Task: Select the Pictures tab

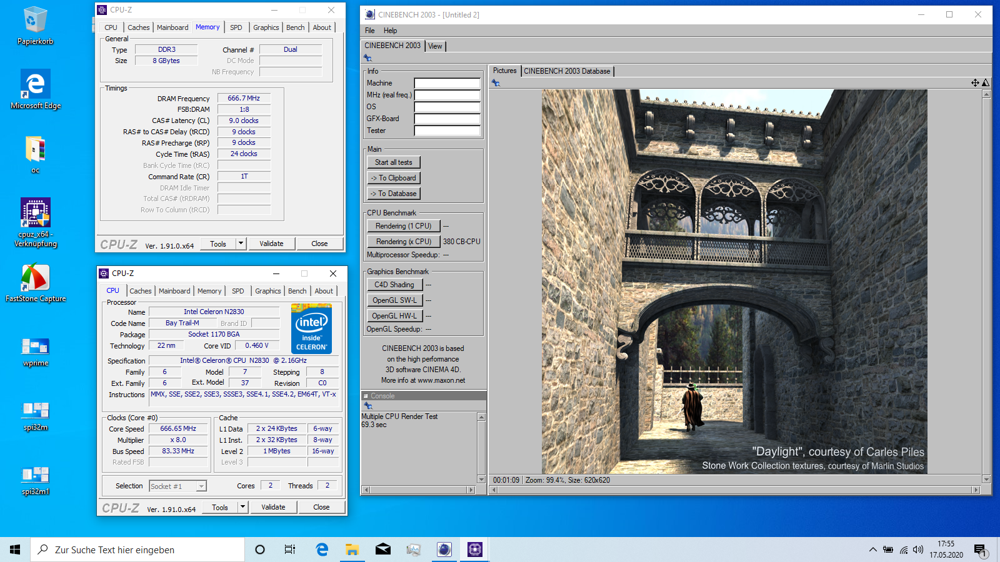Action: [504, 71]
